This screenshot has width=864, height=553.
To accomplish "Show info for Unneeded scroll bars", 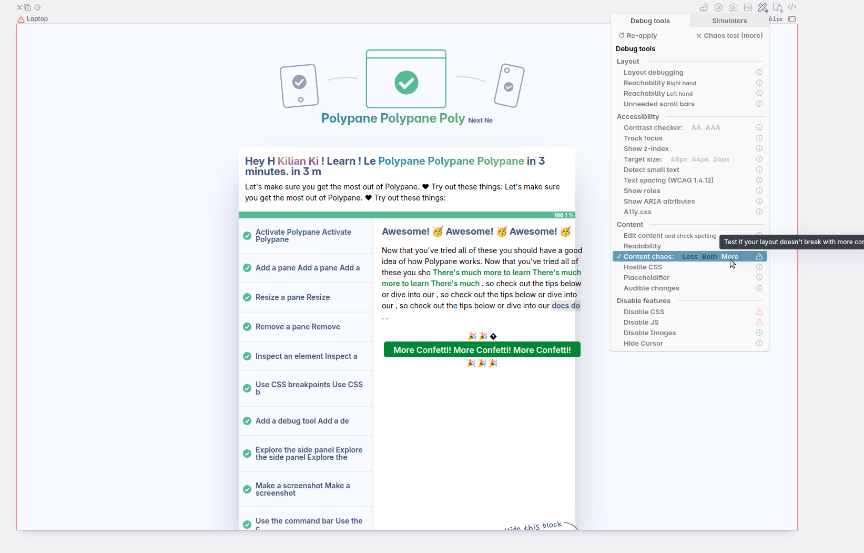I will (x=759, y=104).
